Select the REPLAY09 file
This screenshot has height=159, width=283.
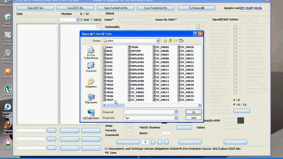pyautogui.click(x=136, y=85)
